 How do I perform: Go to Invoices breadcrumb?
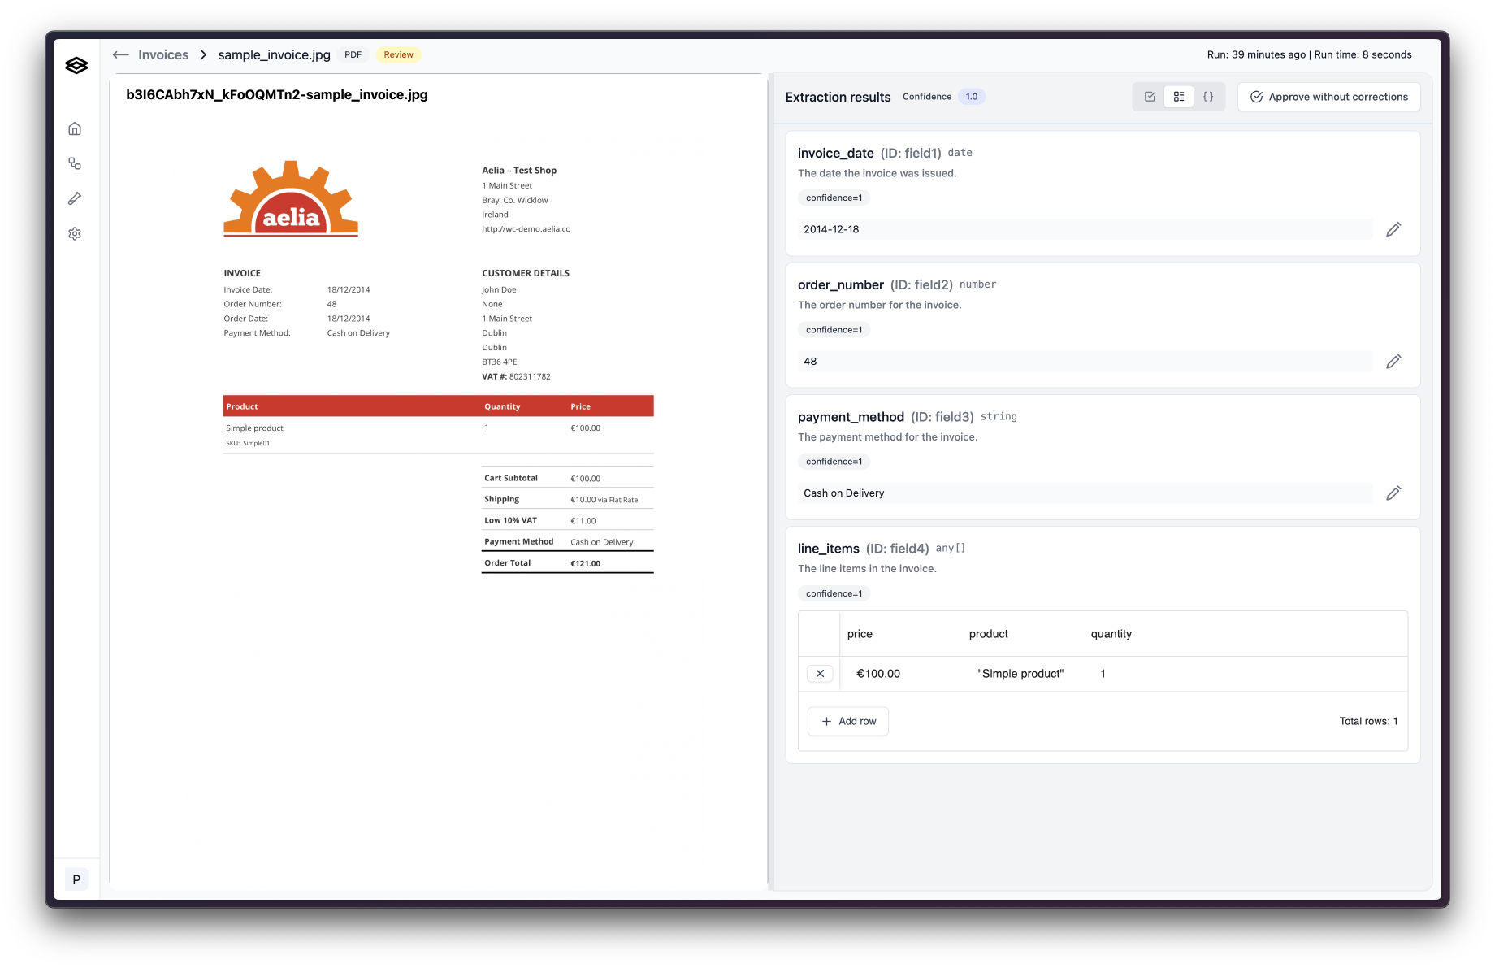pos(163,55)
